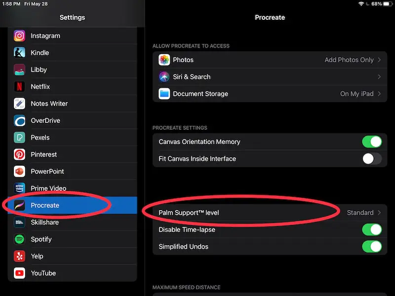Viewport: 395px width, 296px height.
Task: Tap the Procreate page title
Action: coord(270,17)
